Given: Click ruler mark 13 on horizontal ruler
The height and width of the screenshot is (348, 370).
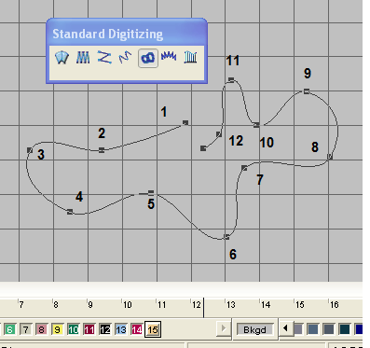Looking at the screenshot, I should (230, 305).
